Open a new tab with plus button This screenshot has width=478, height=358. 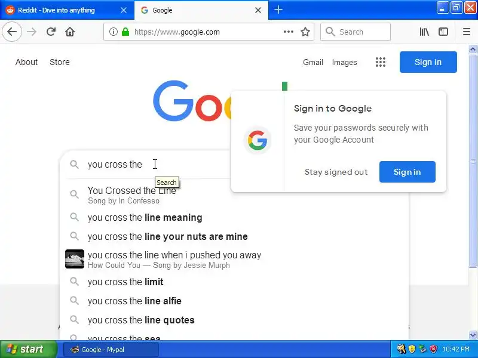[x=278, y=10]
